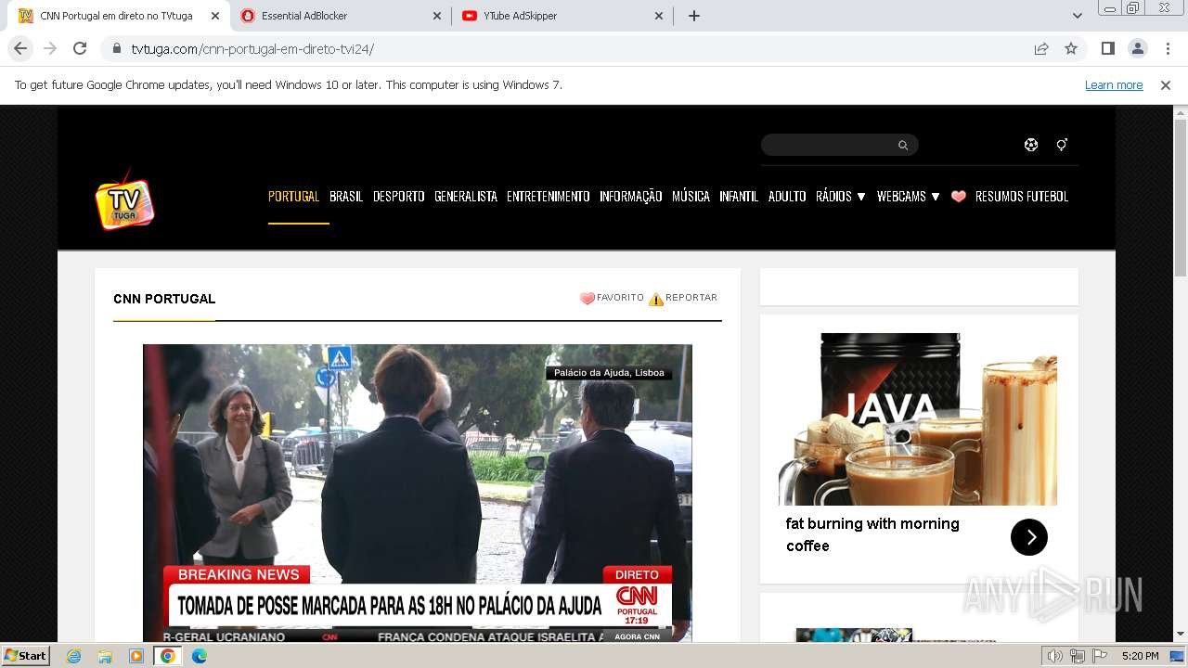Click the scrollbar down arrow
This screenshot has height=668, width=1188.
(1181, 635)
